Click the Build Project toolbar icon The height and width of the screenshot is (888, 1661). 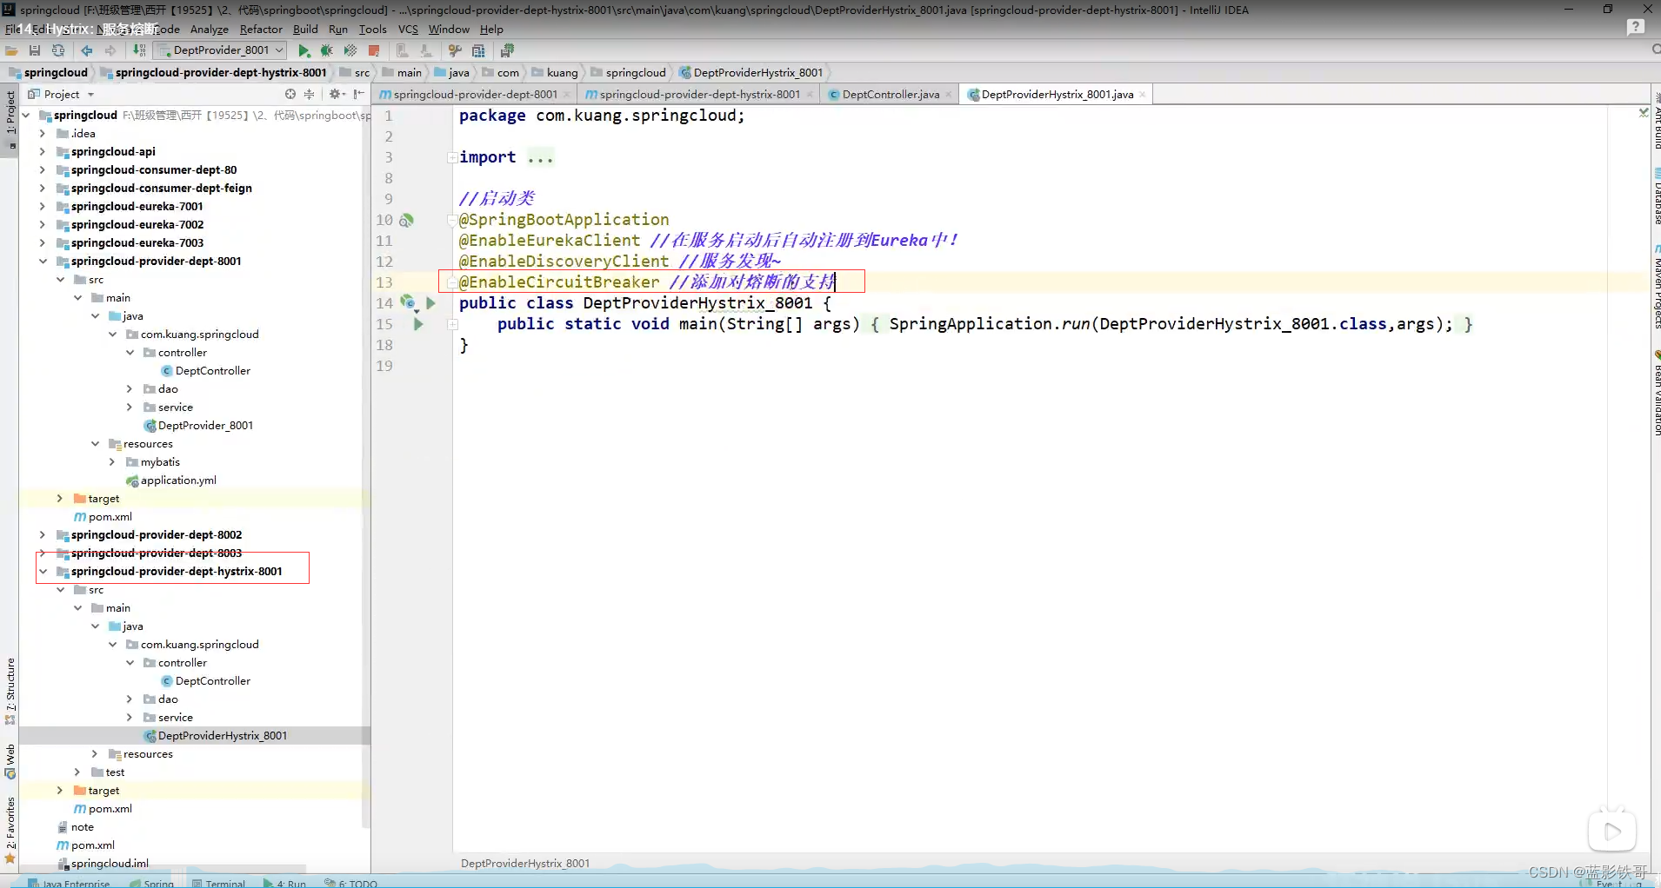(139, 50)
